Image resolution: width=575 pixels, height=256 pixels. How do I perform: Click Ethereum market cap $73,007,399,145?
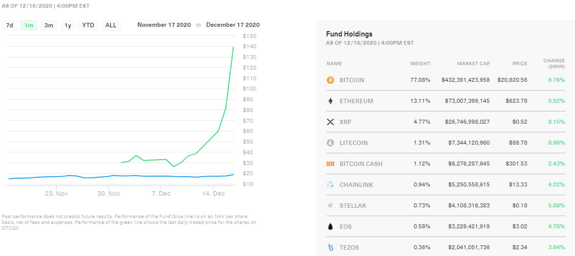pos(468,101)
